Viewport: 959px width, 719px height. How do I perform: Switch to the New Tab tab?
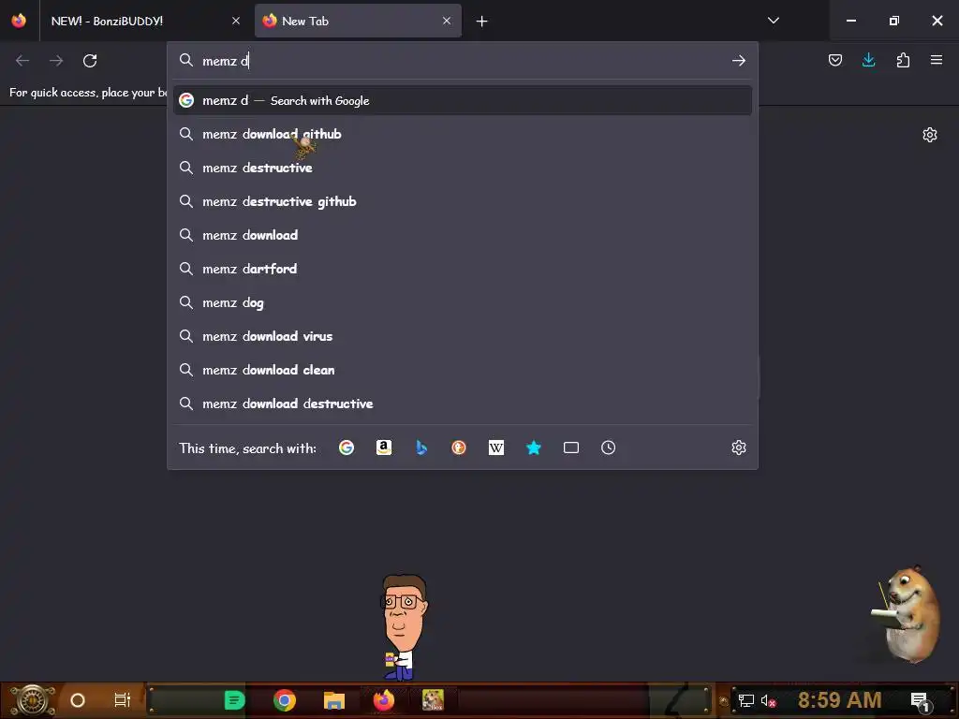point(358,21)
